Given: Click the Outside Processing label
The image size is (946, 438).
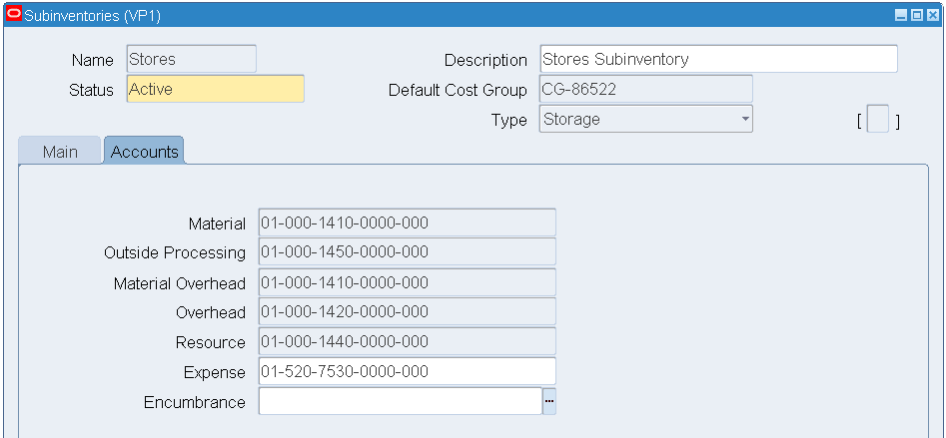Looking at the screenshot, I should pos(175,253).
